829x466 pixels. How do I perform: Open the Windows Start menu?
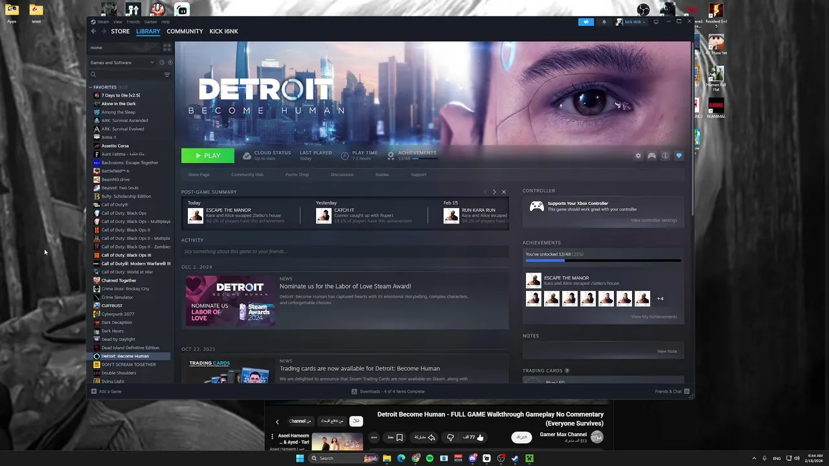point(300,458)
